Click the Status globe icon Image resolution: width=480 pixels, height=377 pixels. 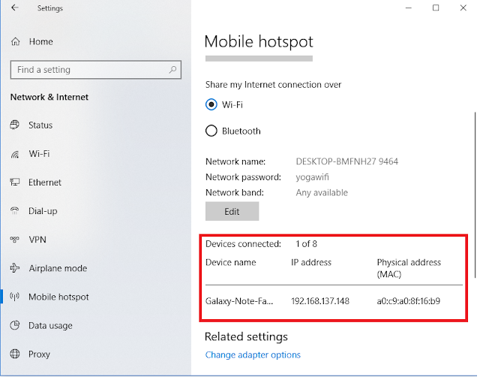(15, 125)
